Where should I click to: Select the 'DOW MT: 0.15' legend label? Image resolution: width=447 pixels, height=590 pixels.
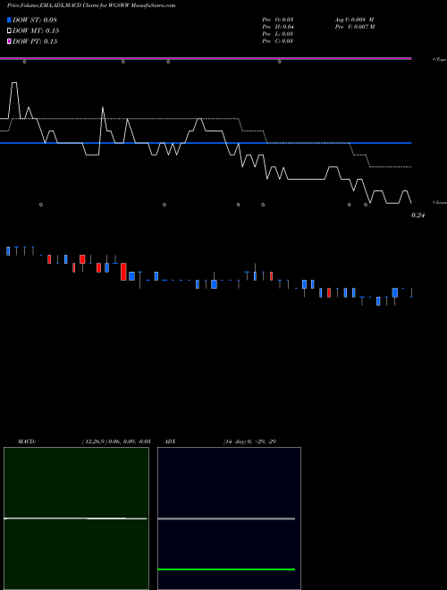[36, 31]
